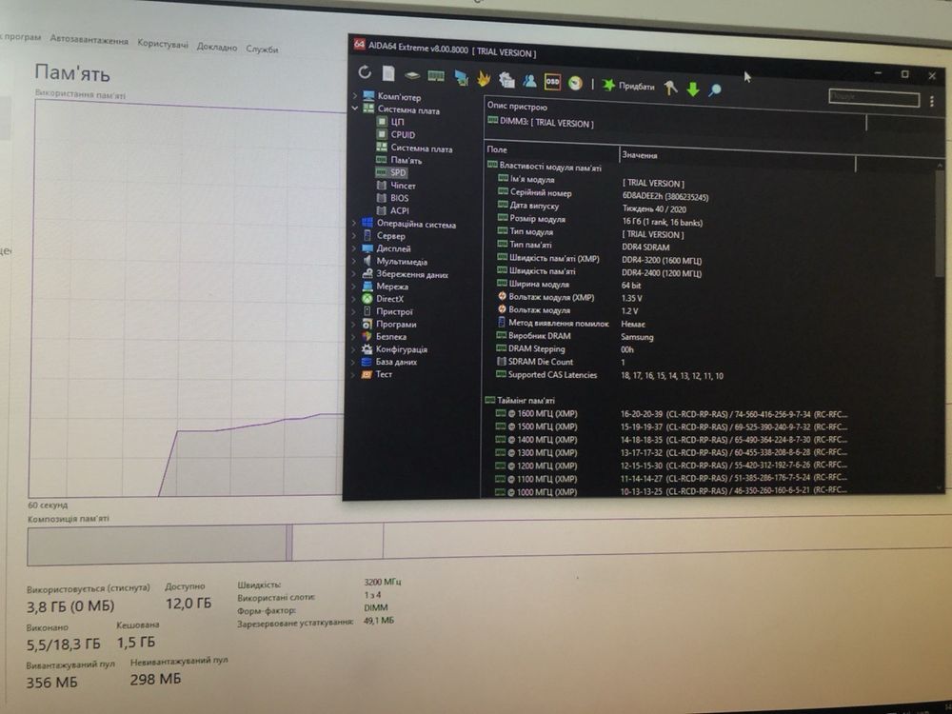Select the 1200 МГц (XMP) timing row
Screen dimensions: 952x714
[670, 466]
